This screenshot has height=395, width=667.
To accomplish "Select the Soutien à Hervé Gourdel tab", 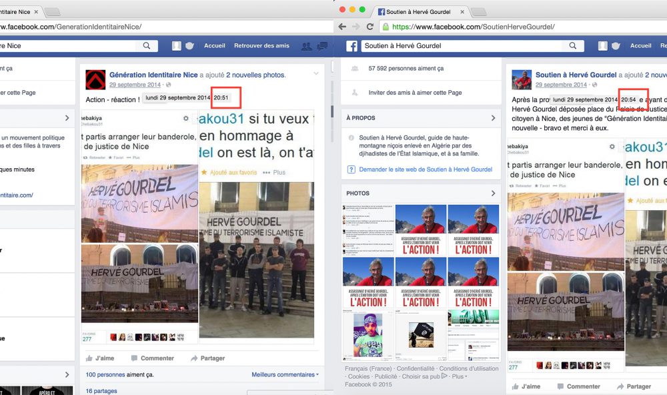I will coord(418,12).
